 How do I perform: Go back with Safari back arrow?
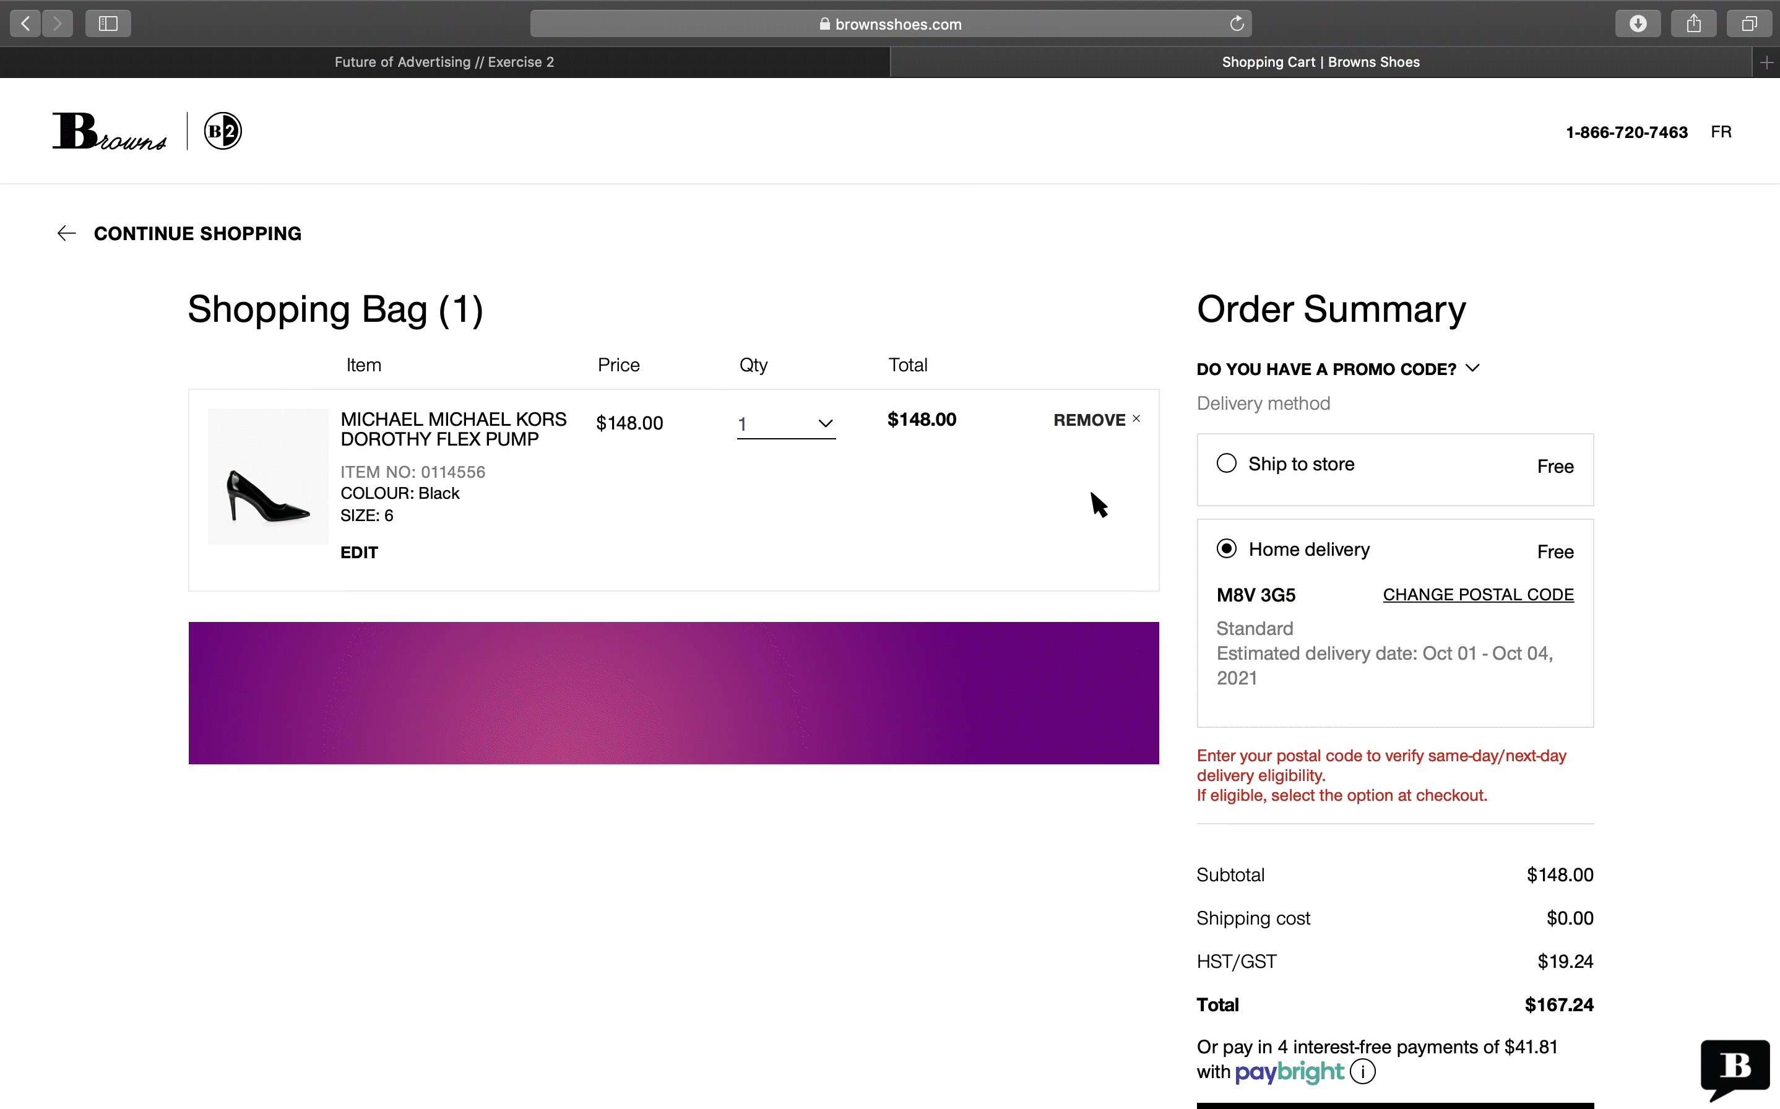[x=25, y=24]
